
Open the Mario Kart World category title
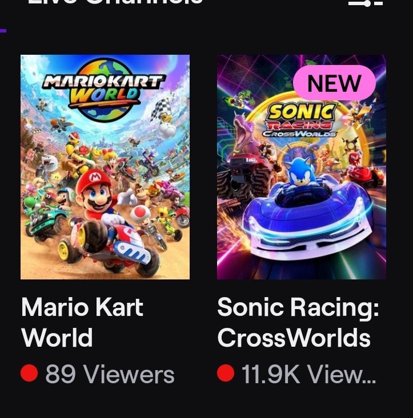(82, 322)
